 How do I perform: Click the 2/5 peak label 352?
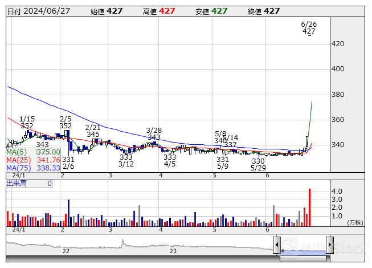point(66,126)
